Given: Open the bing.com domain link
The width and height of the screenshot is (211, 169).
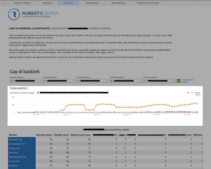Looking at the screenshot, I should pyautogui.click(x=13, y=152).
